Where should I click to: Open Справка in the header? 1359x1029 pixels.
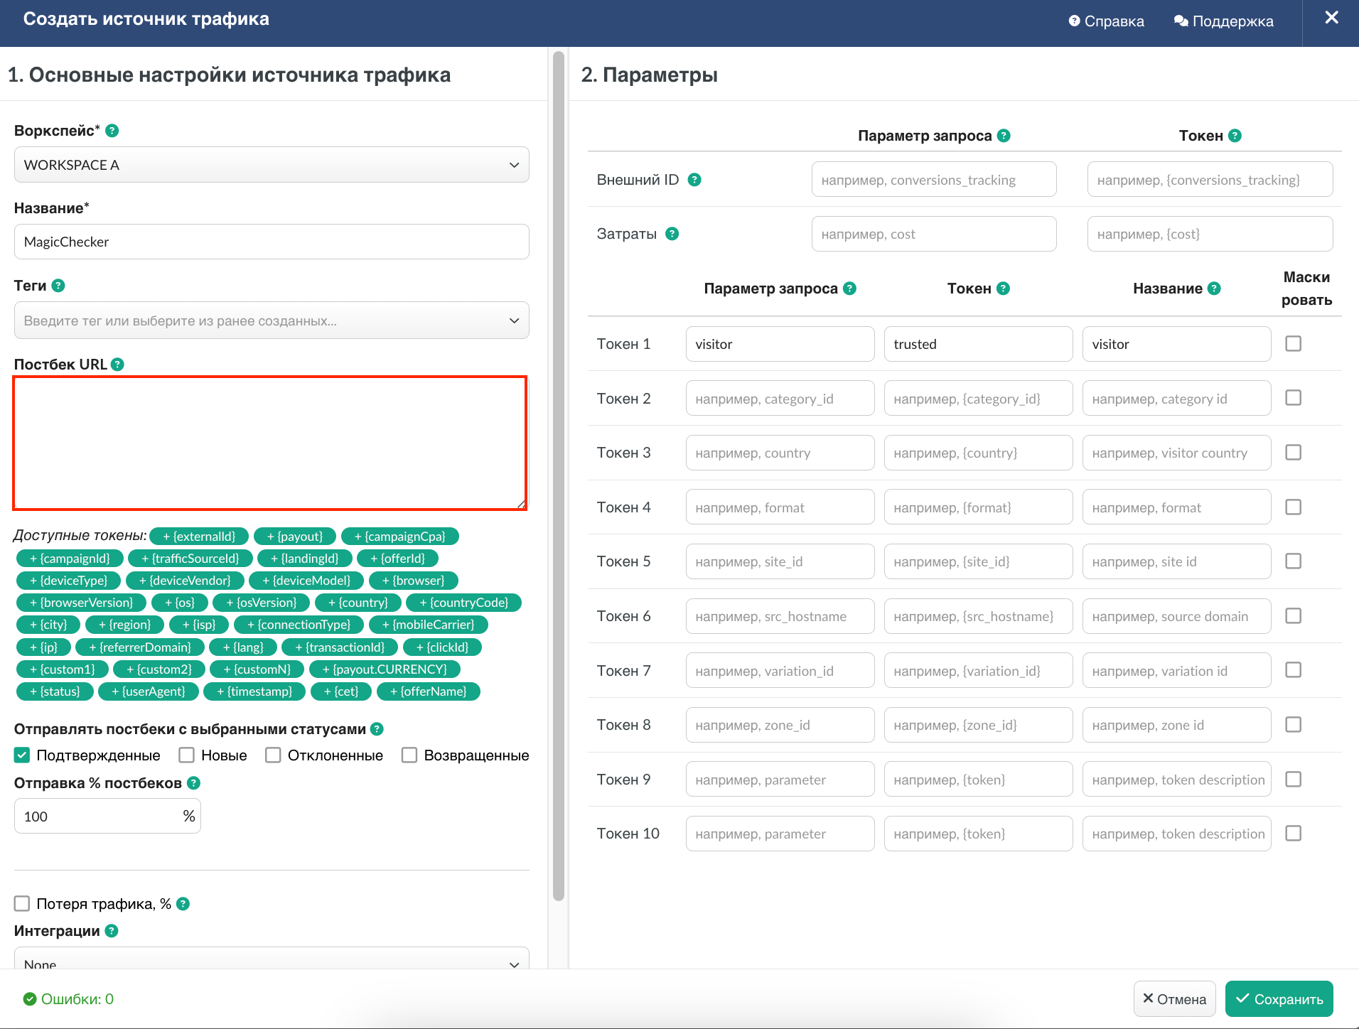click(x=1106, y=21)
